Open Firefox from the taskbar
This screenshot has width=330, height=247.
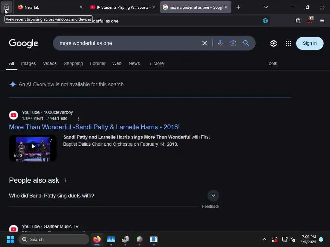(97, 239)
